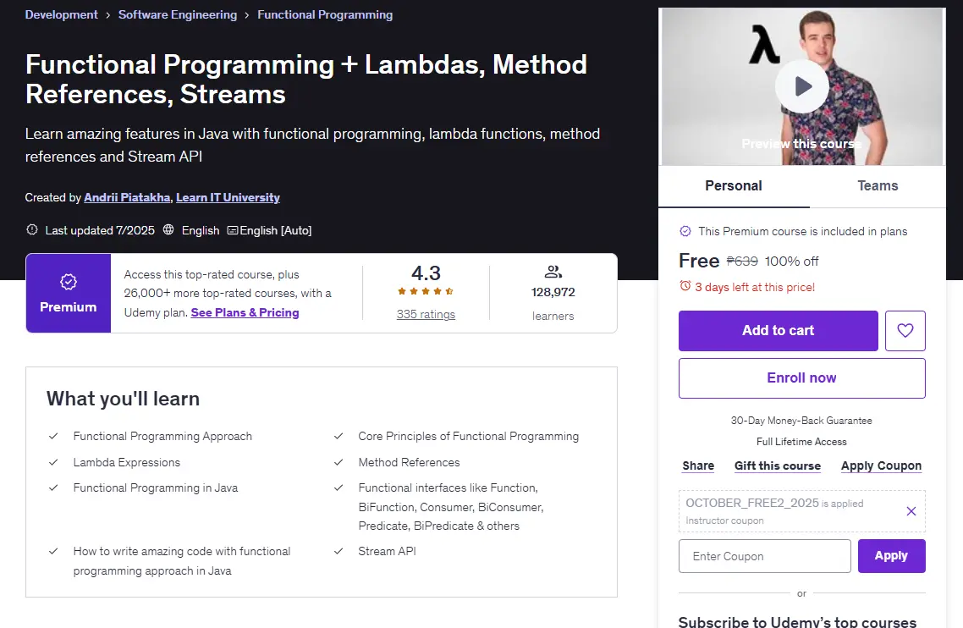Screen dimensions: 963x628
Task: Click the closed captions icon beside English [Auto]
Action: (x=232, y=230)
